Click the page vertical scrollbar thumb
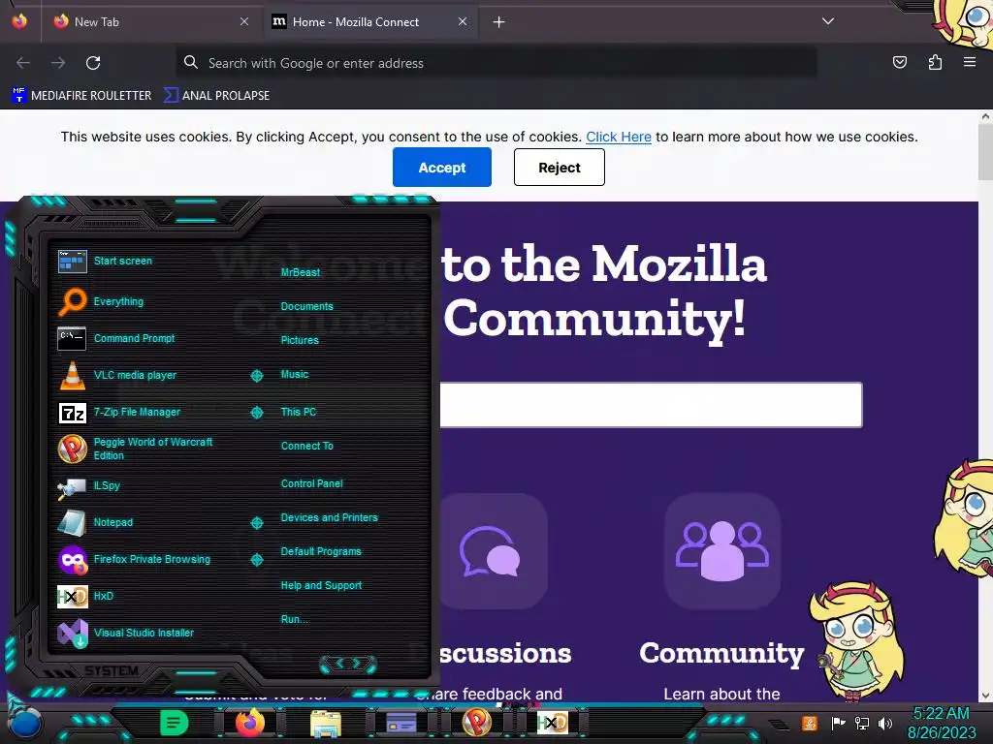 985,152
